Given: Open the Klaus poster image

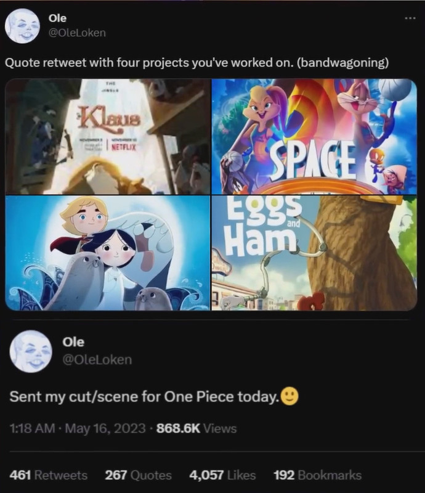Looking at the screenshot, I should tap(108, 136).
